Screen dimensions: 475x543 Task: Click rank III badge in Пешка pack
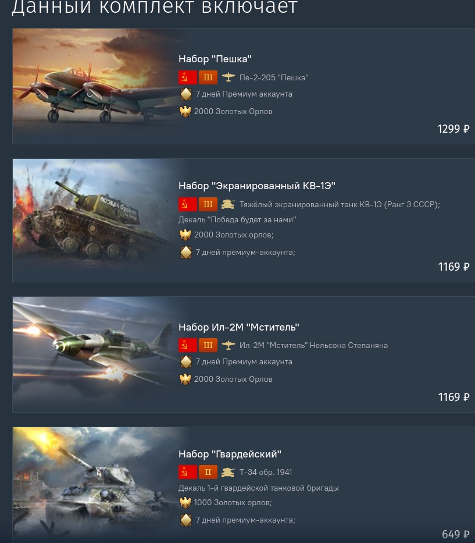click(208, 77)
